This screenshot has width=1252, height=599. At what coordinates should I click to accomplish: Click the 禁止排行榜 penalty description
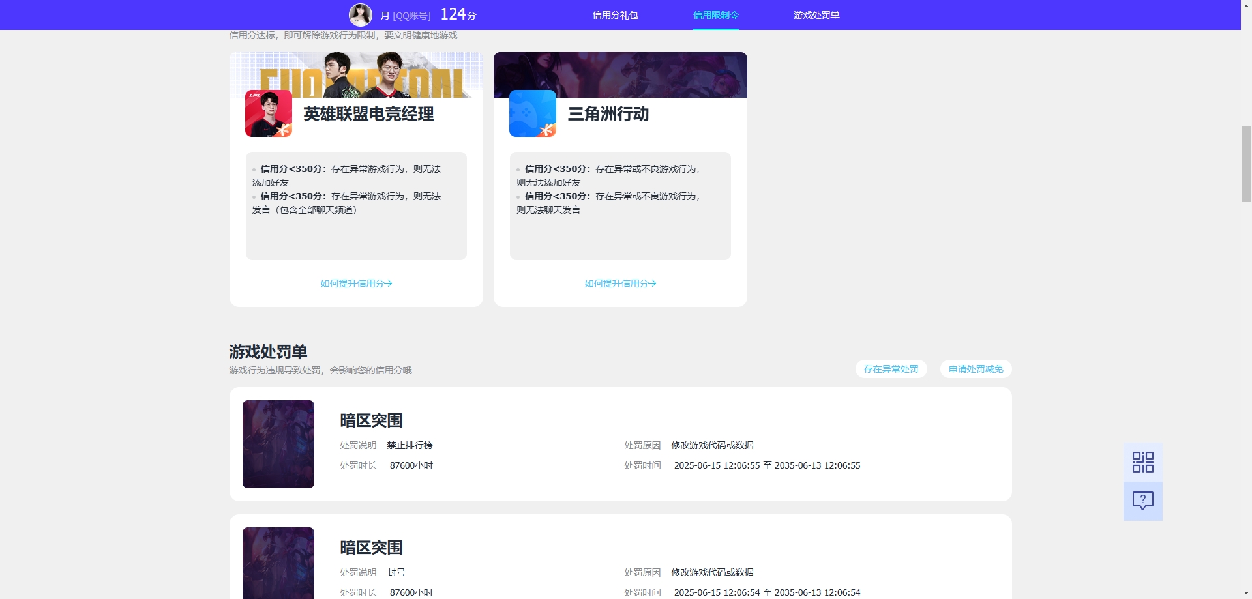[410, 445]
